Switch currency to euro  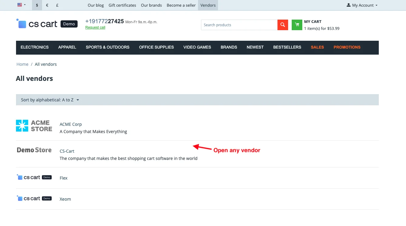click(47, 5)
